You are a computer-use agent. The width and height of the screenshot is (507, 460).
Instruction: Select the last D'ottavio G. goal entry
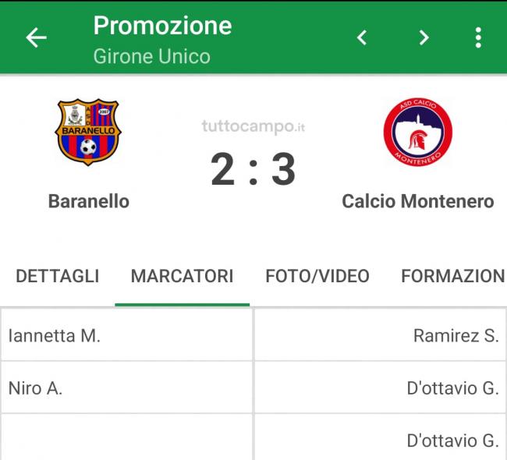(x=452, y=441)
